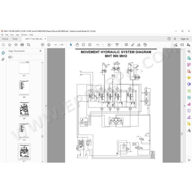
Task: Open notifications bell icon
Action: click(175, 39)
